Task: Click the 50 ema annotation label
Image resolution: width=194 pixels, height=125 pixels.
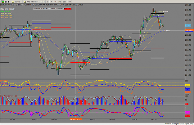Action: tap(167, 31)
